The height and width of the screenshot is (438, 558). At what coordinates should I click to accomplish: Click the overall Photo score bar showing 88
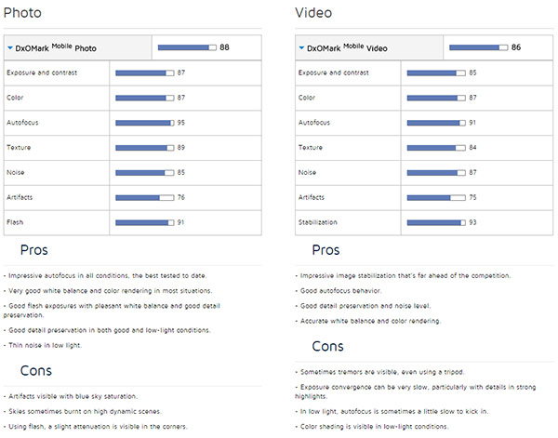(187, 47)
